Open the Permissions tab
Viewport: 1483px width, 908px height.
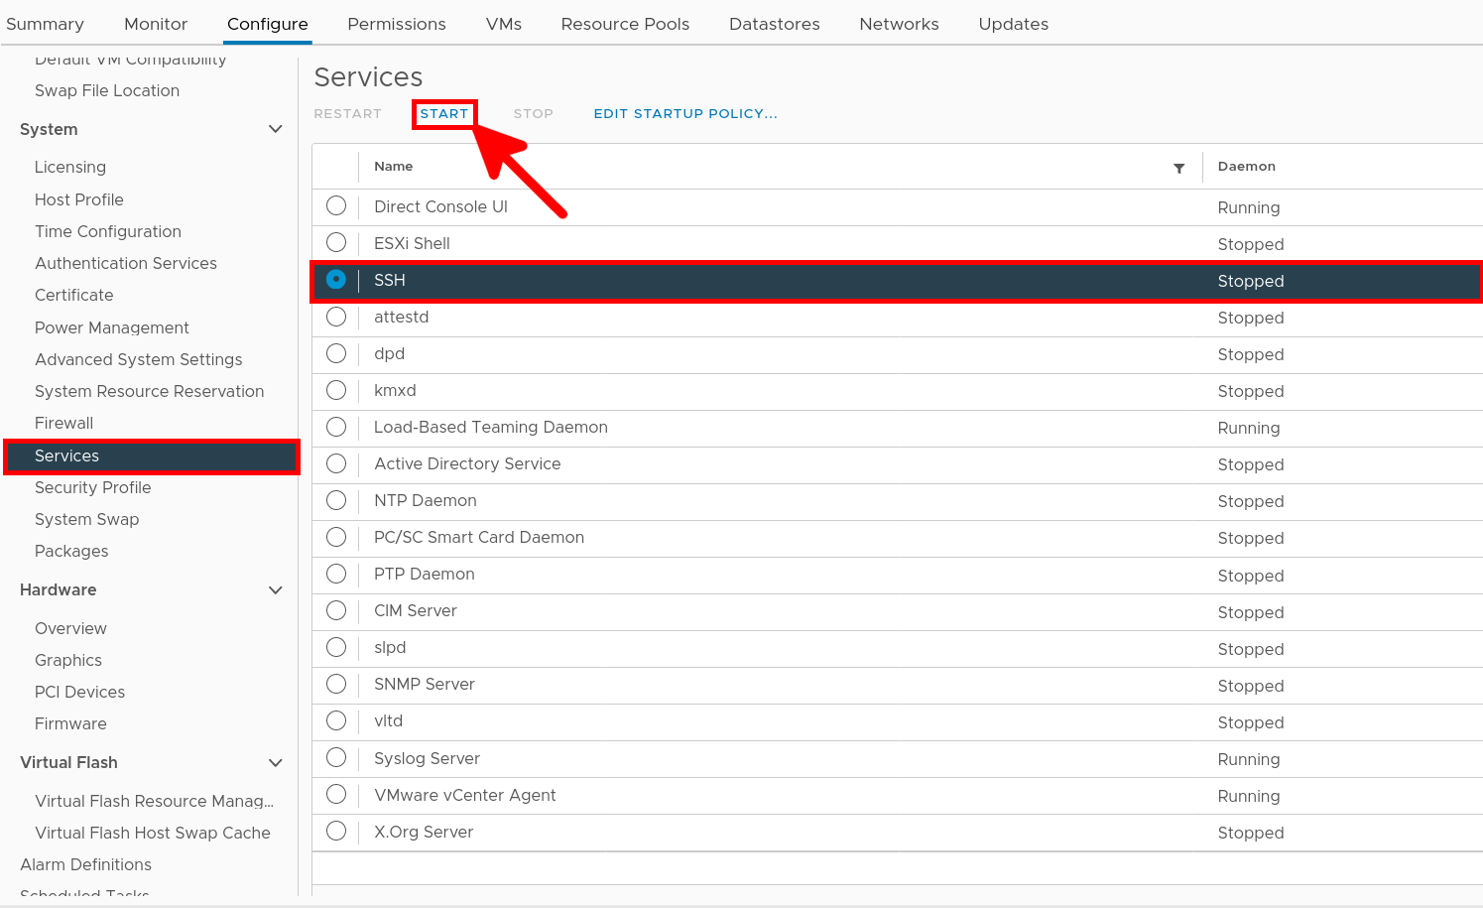click(x=396, y=23)
